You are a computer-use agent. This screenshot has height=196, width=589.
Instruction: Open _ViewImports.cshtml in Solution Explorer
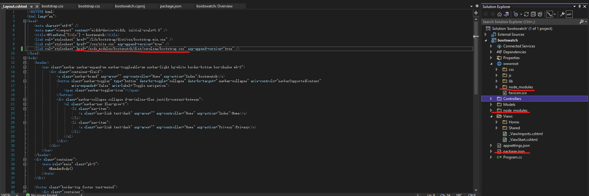coord(526,134)
